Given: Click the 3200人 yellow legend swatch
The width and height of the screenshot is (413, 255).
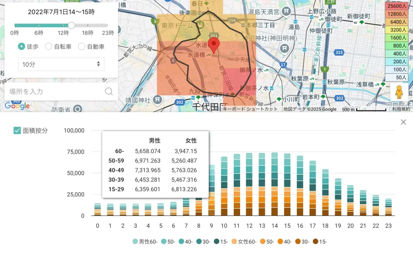Looking at the screenshot, I should [397, 30].
